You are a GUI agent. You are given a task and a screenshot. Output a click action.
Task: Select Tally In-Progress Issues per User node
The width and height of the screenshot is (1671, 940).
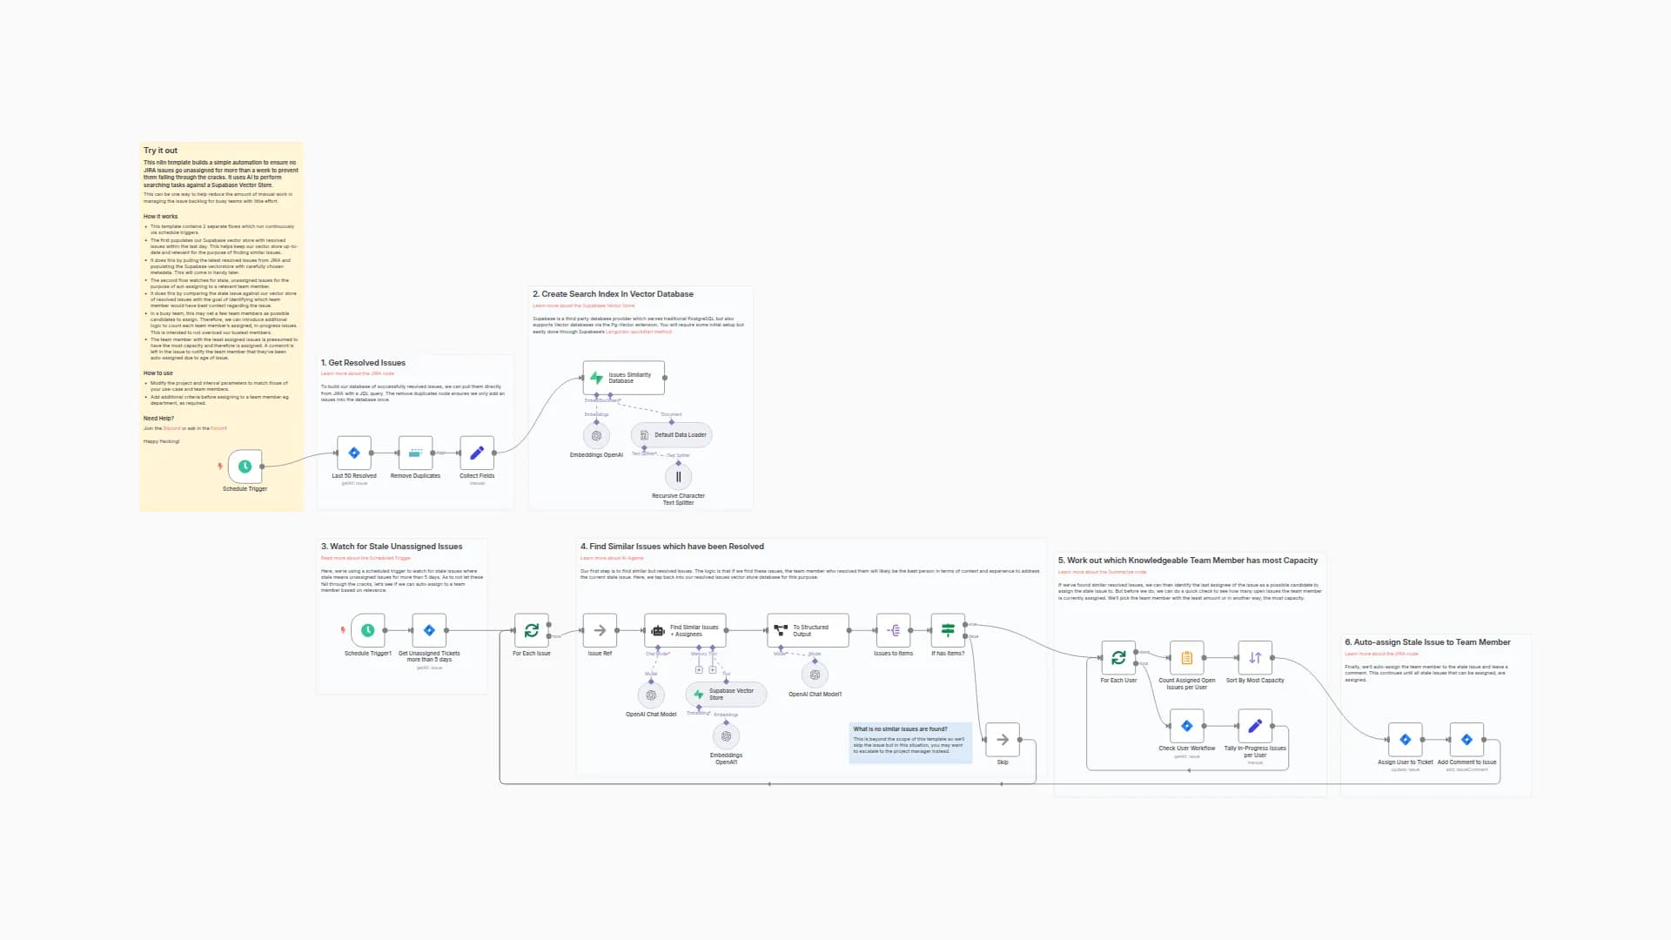point(1255,726)
